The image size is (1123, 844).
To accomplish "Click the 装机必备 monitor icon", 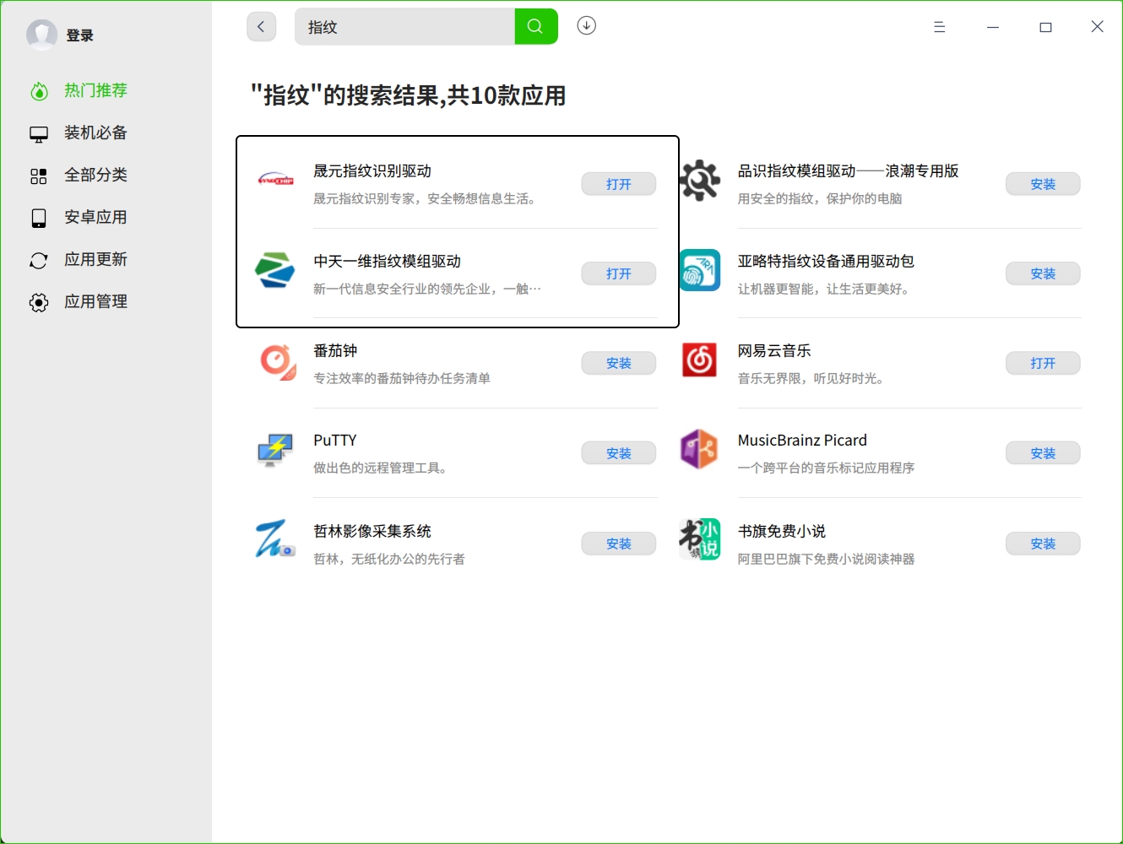I will tap(39, 134).
